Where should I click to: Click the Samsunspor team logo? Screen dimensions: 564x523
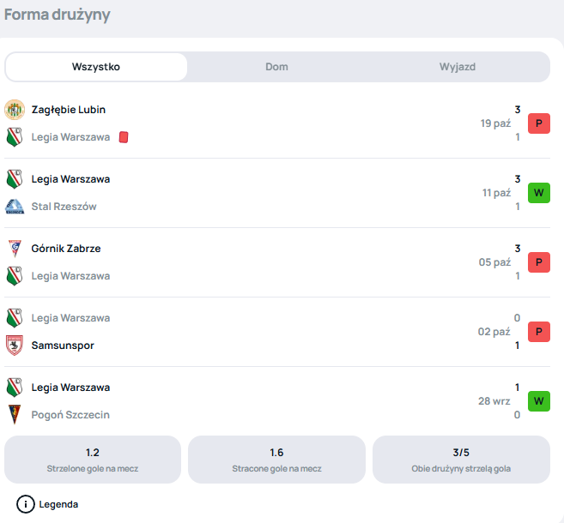(15, 346)
